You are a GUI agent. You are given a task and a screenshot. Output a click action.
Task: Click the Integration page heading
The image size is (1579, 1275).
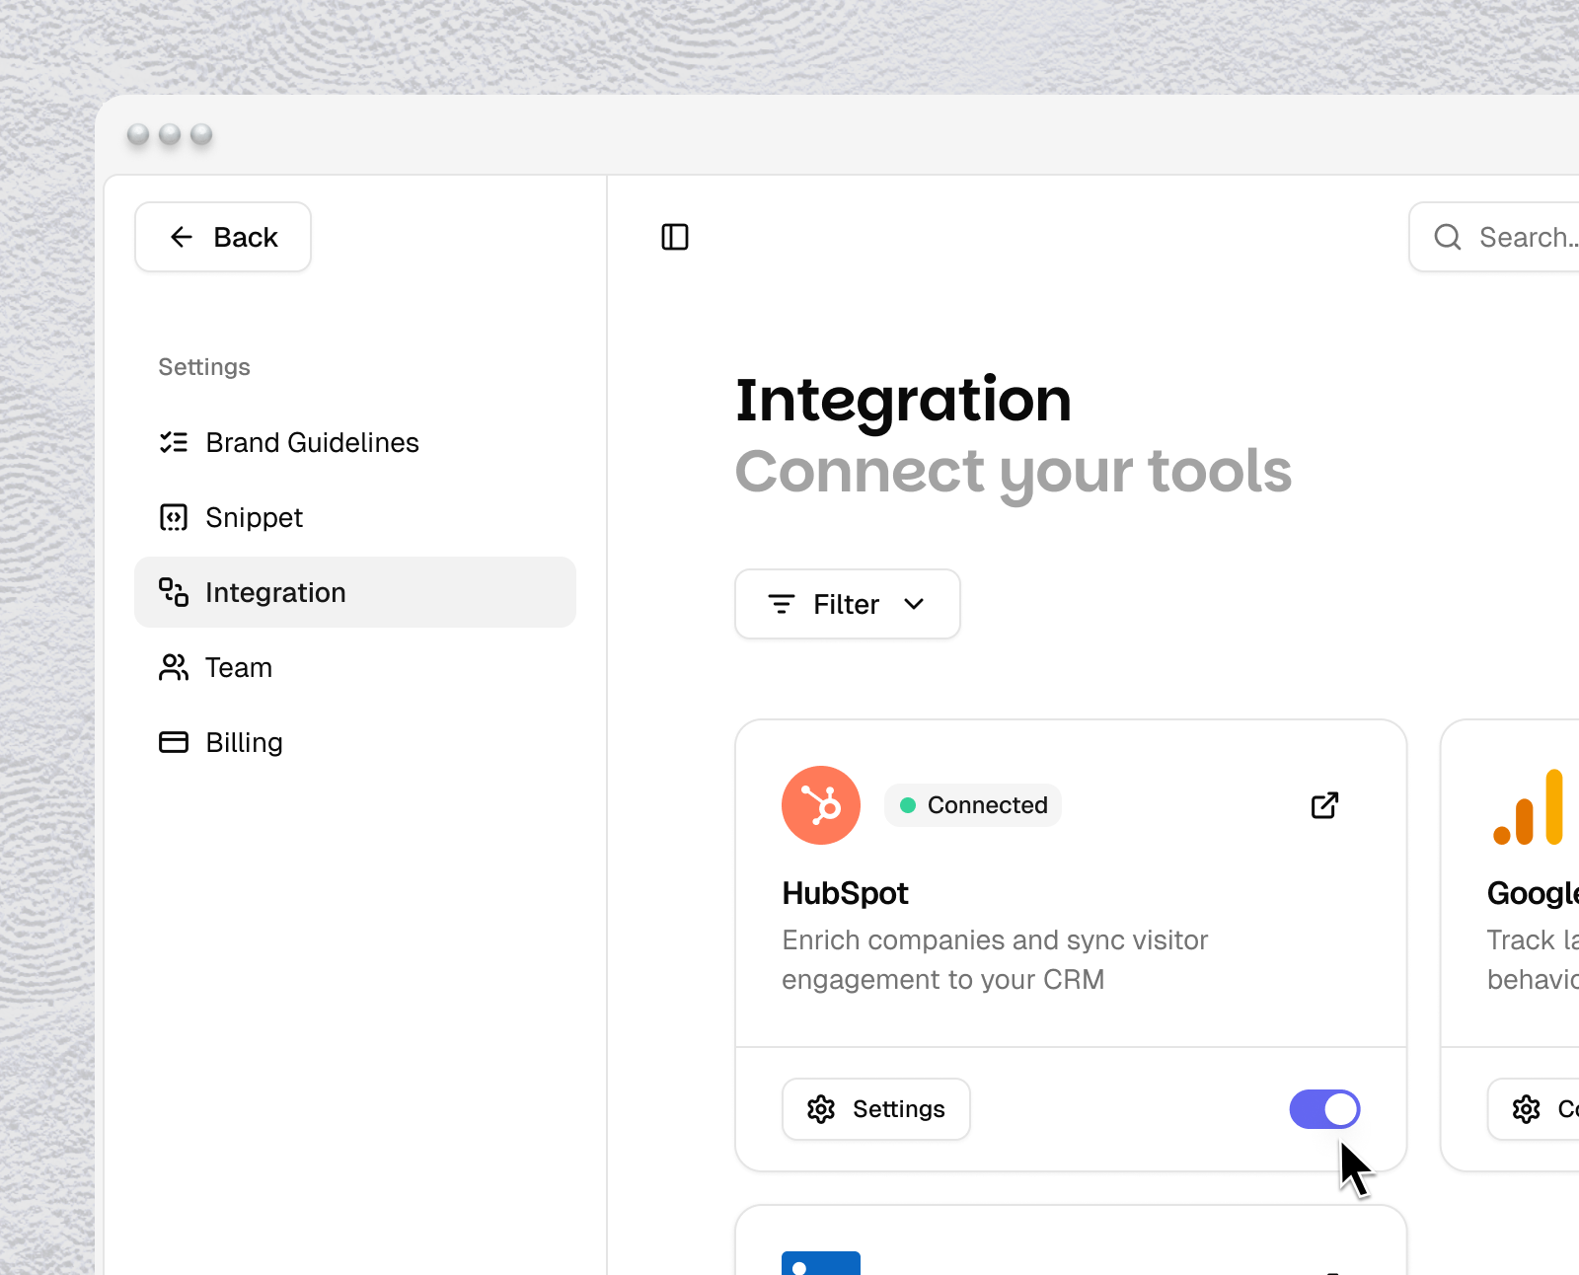(903, 400)
